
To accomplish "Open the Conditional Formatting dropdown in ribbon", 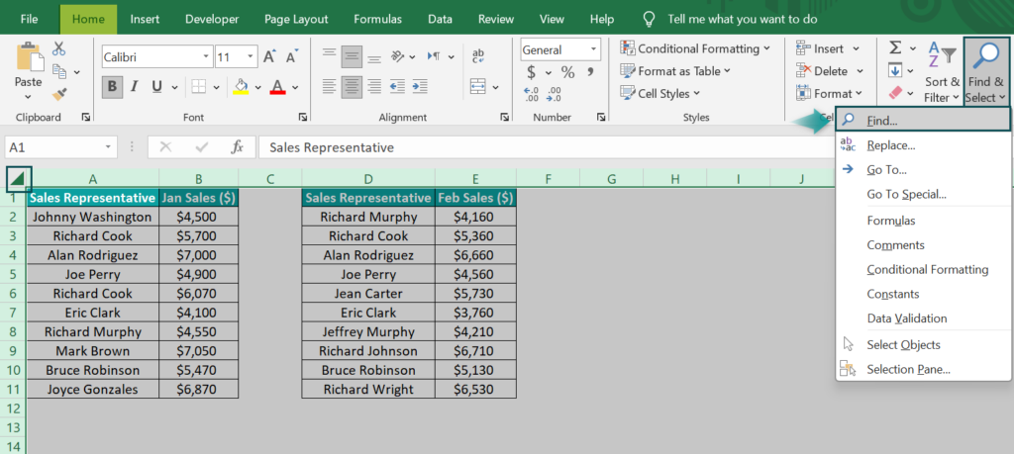I will pos(696,48).
